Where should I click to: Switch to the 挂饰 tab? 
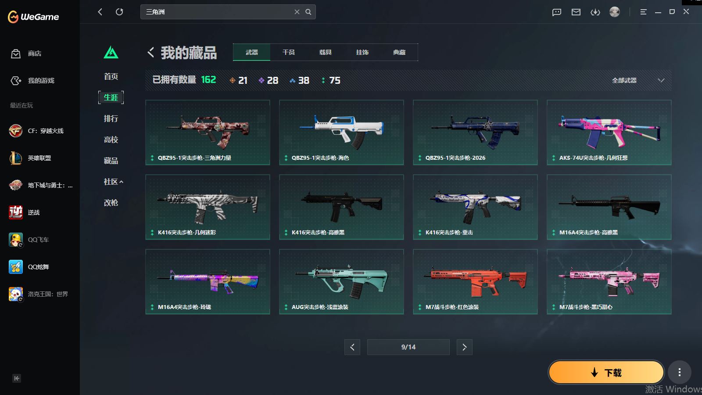362,52
